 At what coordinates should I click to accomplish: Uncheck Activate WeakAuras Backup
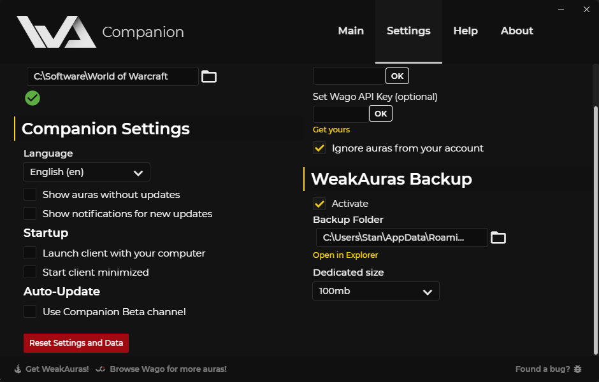point(319,203)
